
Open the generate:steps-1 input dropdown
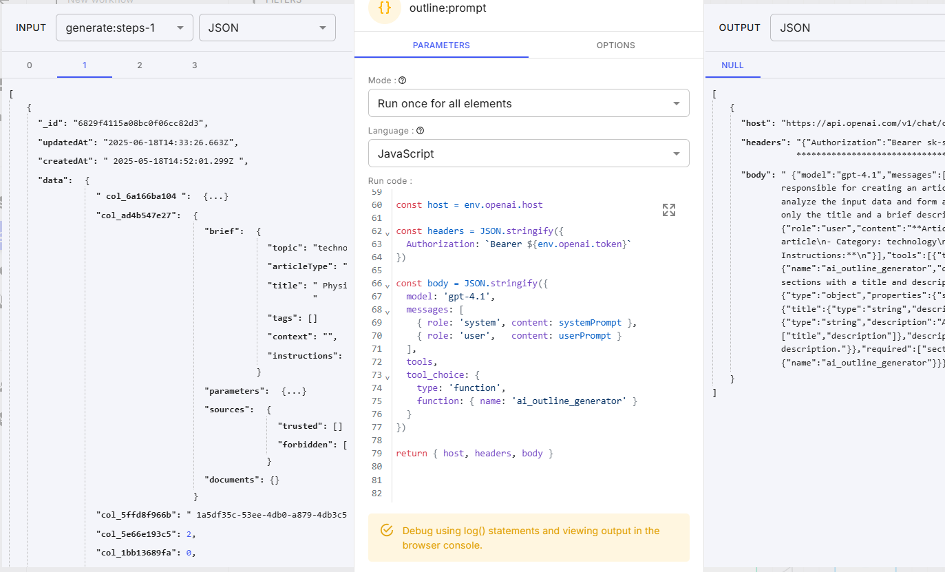coord(124,28)
